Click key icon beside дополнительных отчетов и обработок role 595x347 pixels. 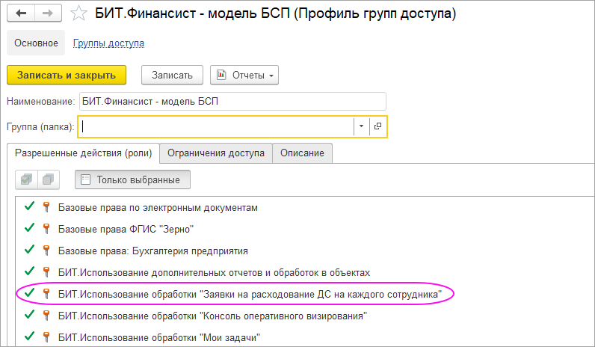point(46,271)
